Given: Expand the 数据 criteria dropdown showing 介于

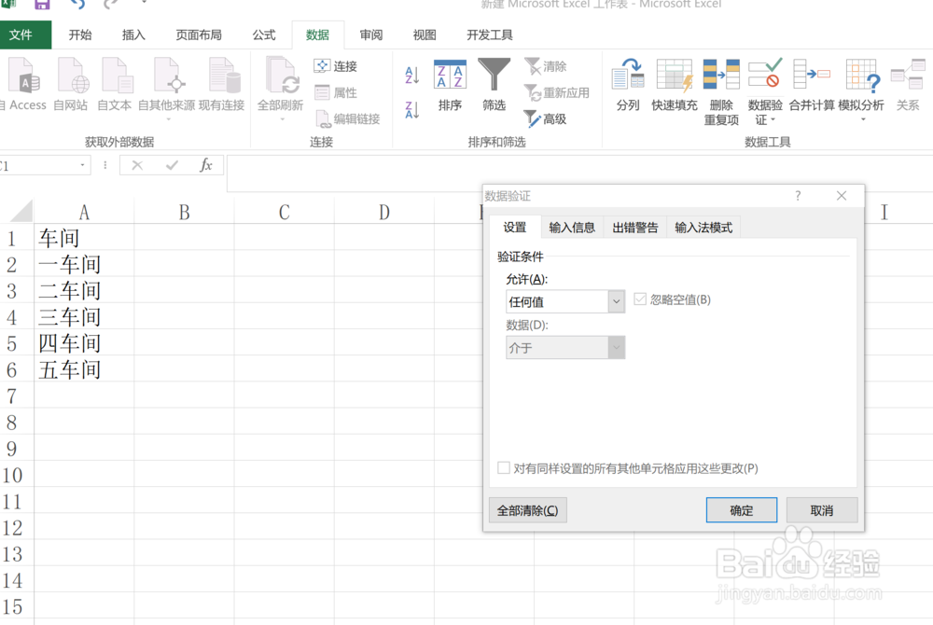Looking at the screenshot, I should coord(615,347).
